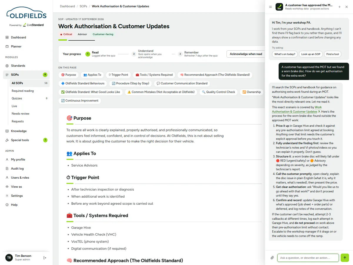Jump to the Purpose section chip
353x265 pixels.
(69, 75)
